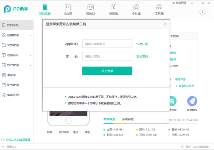This screenshot has height=150, width=214.
Task: Switch to the 系统容量 tab
Action: [128, 119]
